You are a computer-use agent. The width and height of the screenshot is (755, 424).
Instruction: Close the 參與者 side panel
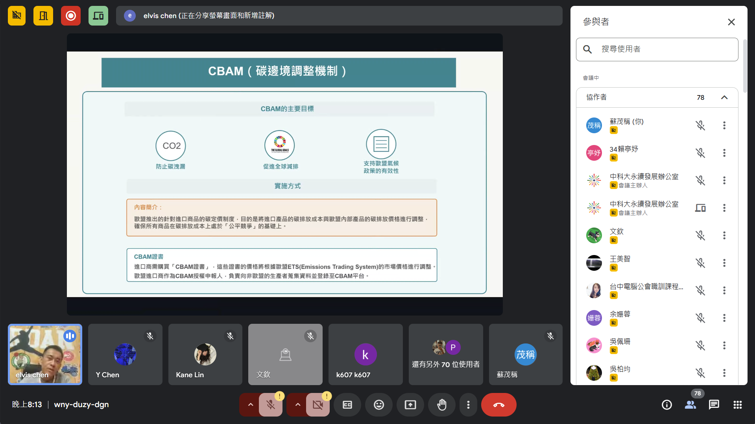(731, 22)
